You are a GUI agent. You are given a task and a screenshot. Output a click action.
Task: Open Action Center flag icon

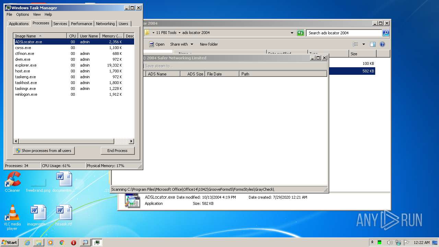406,243
